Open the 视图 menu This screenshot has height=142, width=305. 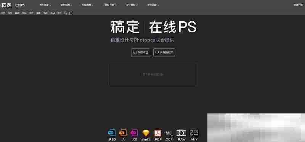(45, 13)
